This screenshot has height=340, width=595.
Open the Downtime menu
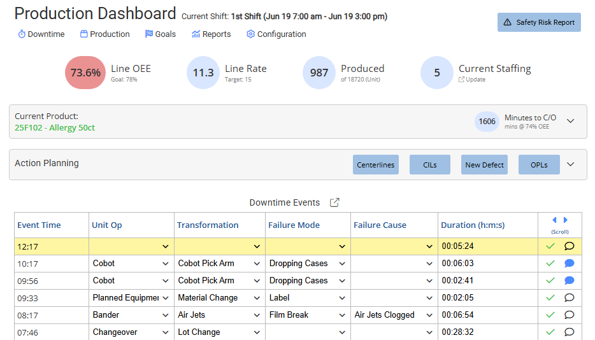(41, 34)
